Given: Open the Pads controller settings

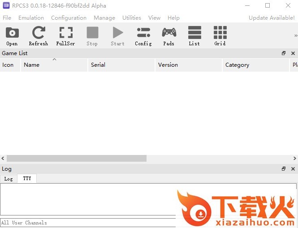Looking at the screenshot, I should tap(169, 36).
